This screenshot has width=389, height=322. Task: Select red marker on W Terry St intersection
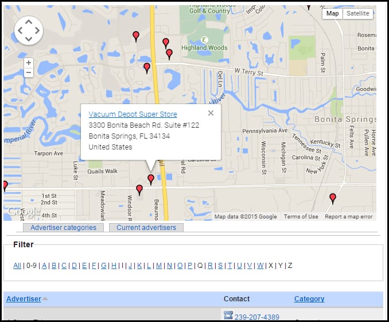coord(147,68)
